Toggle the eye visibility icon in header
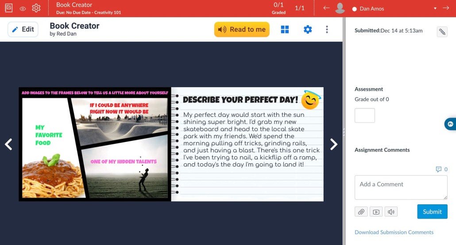This screenshot has height=245, width=456. (23, 9)
